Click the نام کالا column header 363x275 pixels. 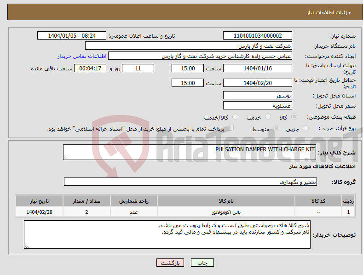(226, 201)
